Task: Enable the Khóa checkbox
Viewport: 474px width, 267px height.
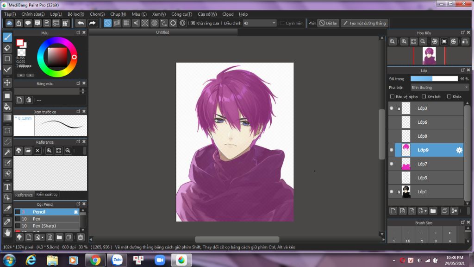Action: tap(449, 96)
